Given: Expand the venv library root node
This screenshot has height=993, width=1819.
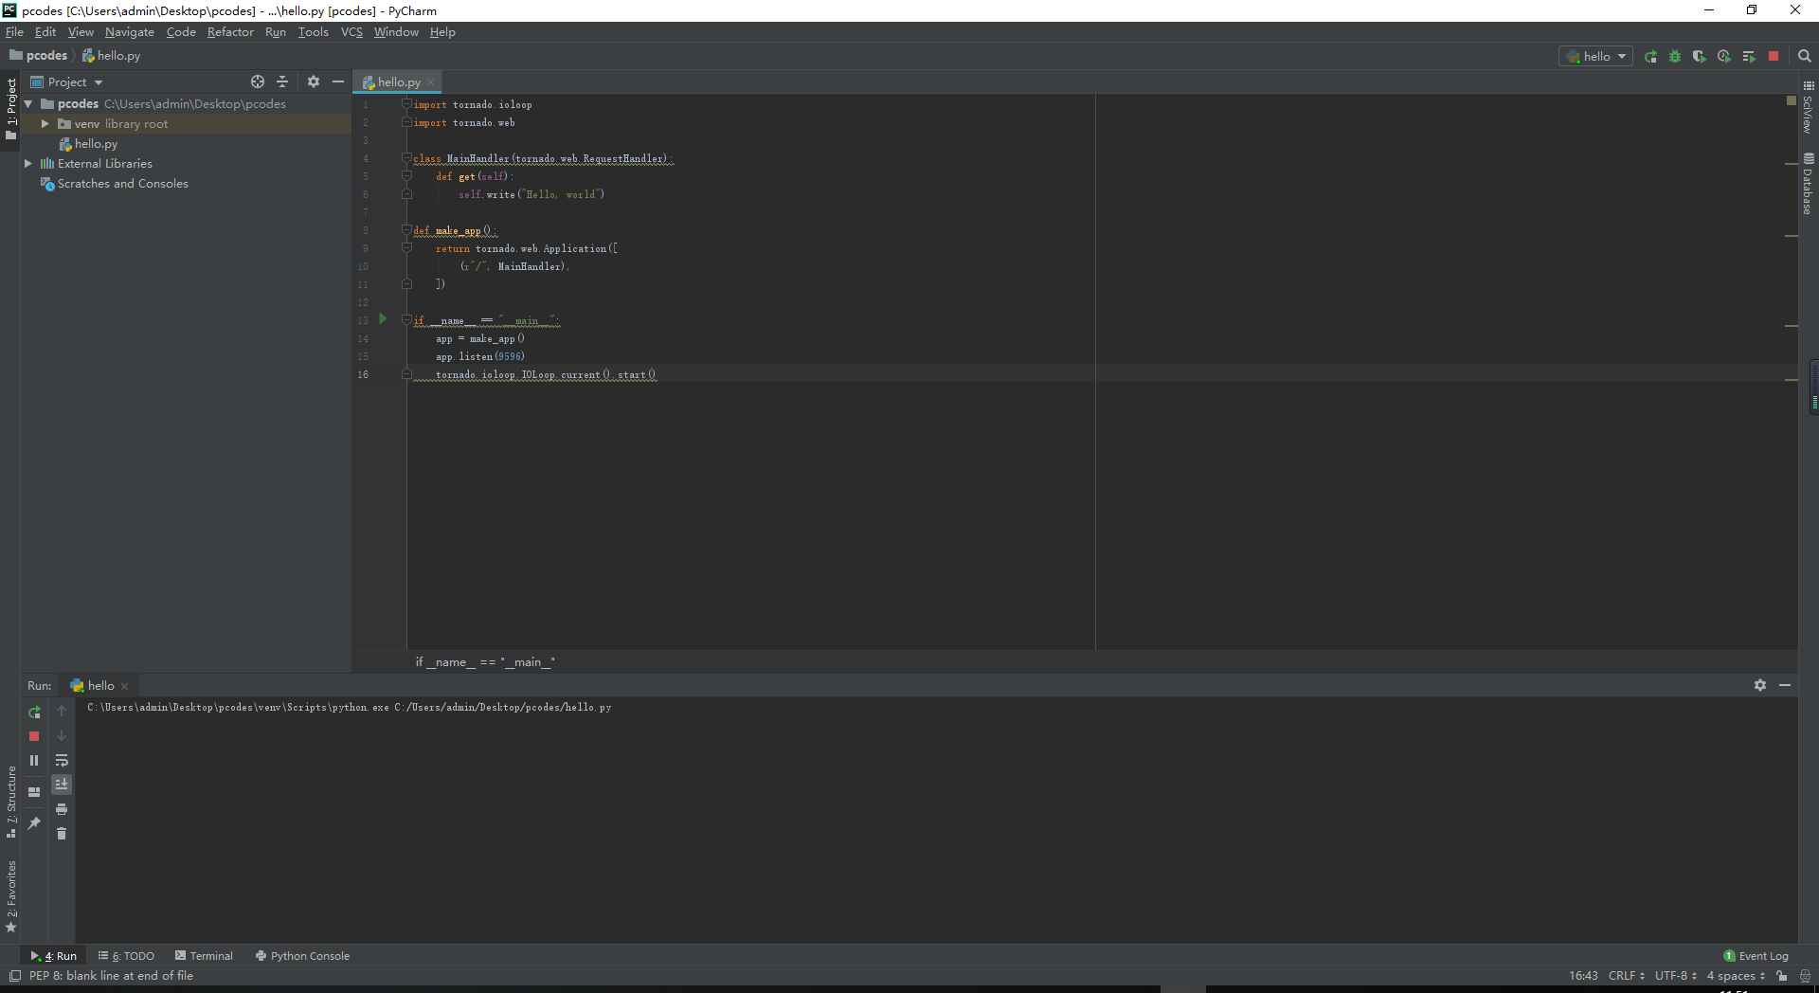Looking at the screenshot, I should click(x=44, y=123).
